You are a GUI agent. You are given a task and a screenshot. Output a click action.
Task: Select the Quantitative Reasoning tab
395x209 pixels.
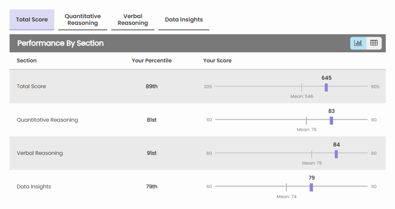[83, 19]
